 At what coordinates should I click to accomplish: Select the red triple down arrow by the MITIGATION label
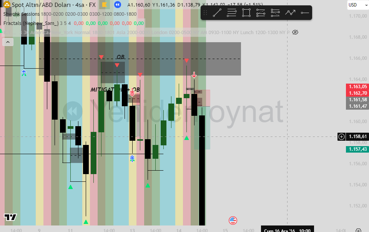(132, 92)
